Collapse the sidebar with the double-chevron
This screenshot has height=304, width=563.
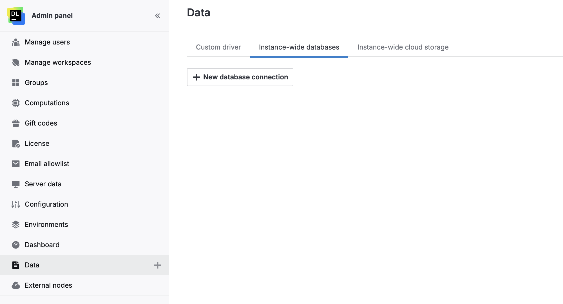pos(157,16)
